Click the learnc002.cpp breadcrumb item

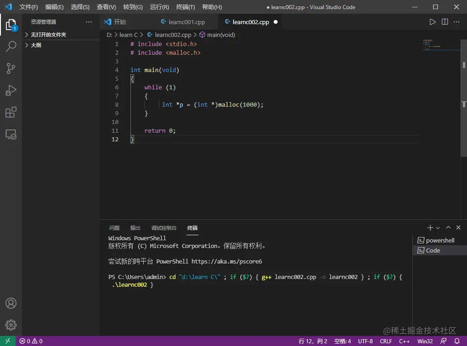[x=169, y=35]
